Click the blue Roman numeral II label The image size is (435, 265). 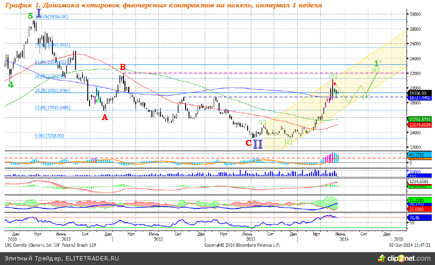tap(258, 144)
